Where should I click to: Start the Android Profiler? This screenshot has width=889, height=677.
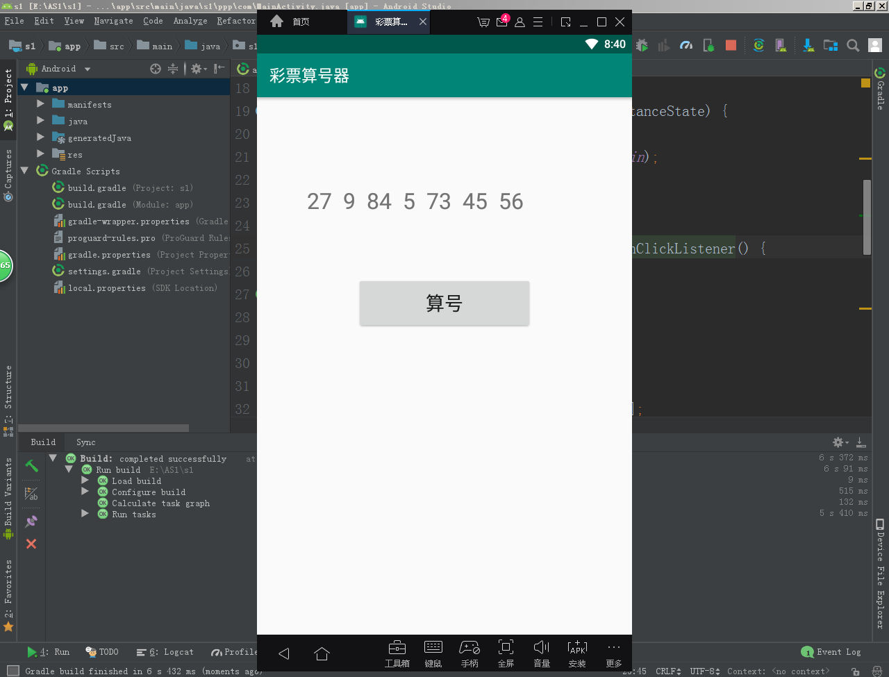coord(686,45)
